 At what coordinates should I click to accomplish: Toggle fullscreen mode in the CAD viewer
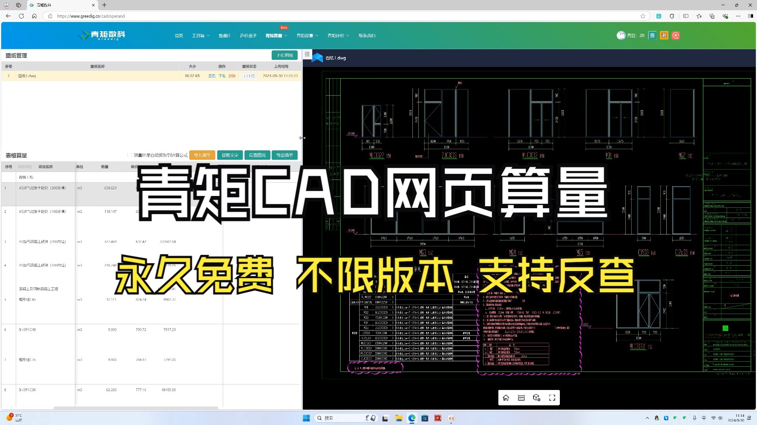(x=552, y=398)
